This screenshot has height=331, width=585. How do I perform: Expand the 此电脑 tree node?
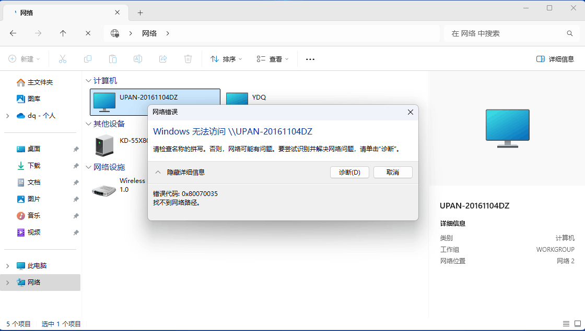7,265
